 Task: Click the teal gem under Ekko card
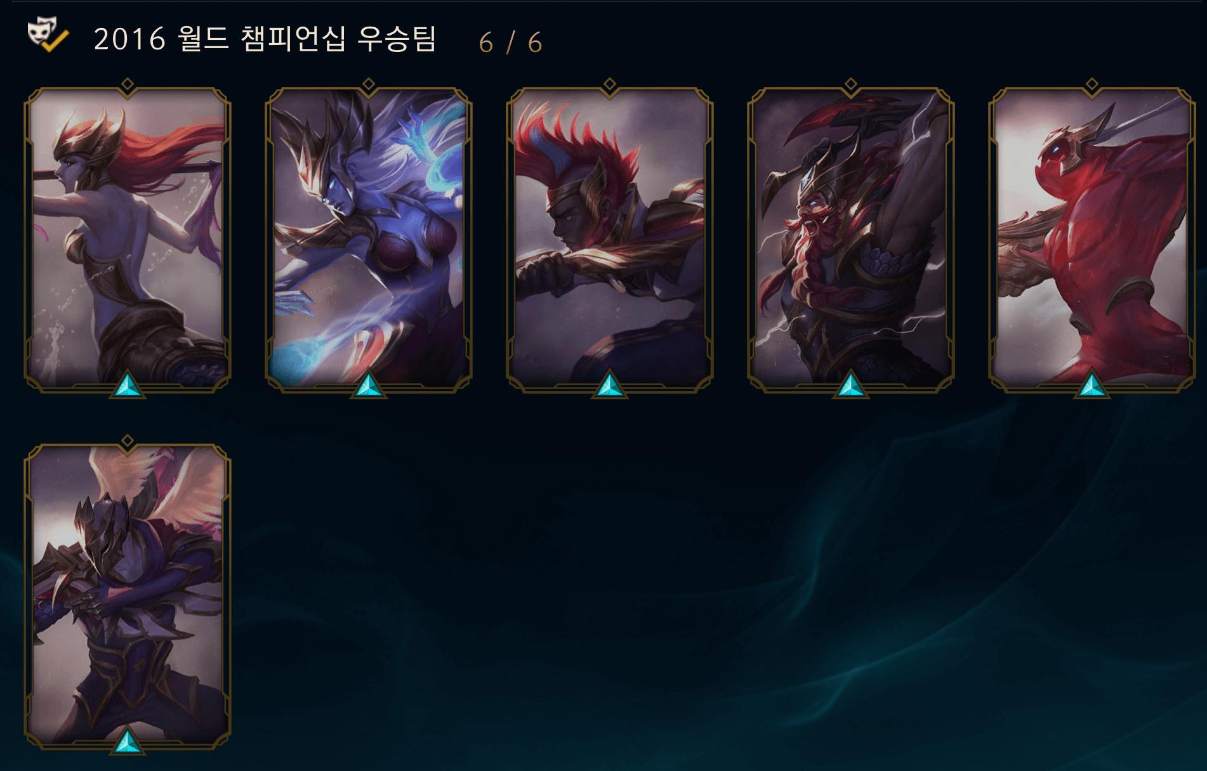[610, 384]
